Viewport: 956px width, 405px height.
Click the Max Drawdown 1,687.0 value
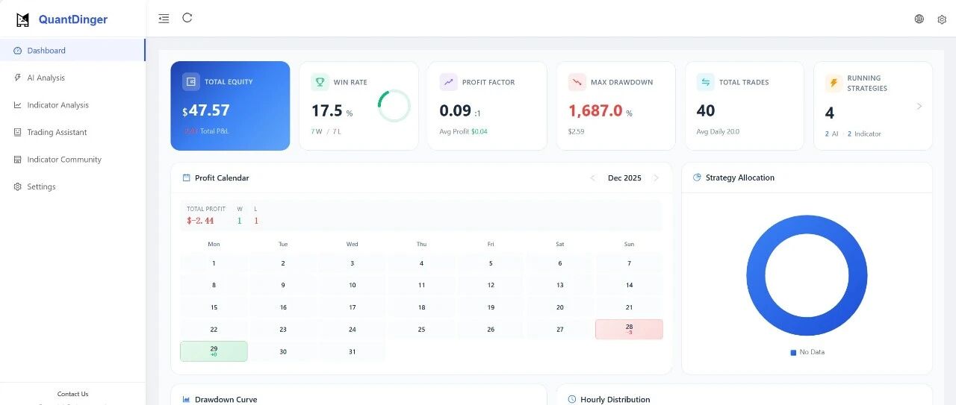[x=595, y=110]
